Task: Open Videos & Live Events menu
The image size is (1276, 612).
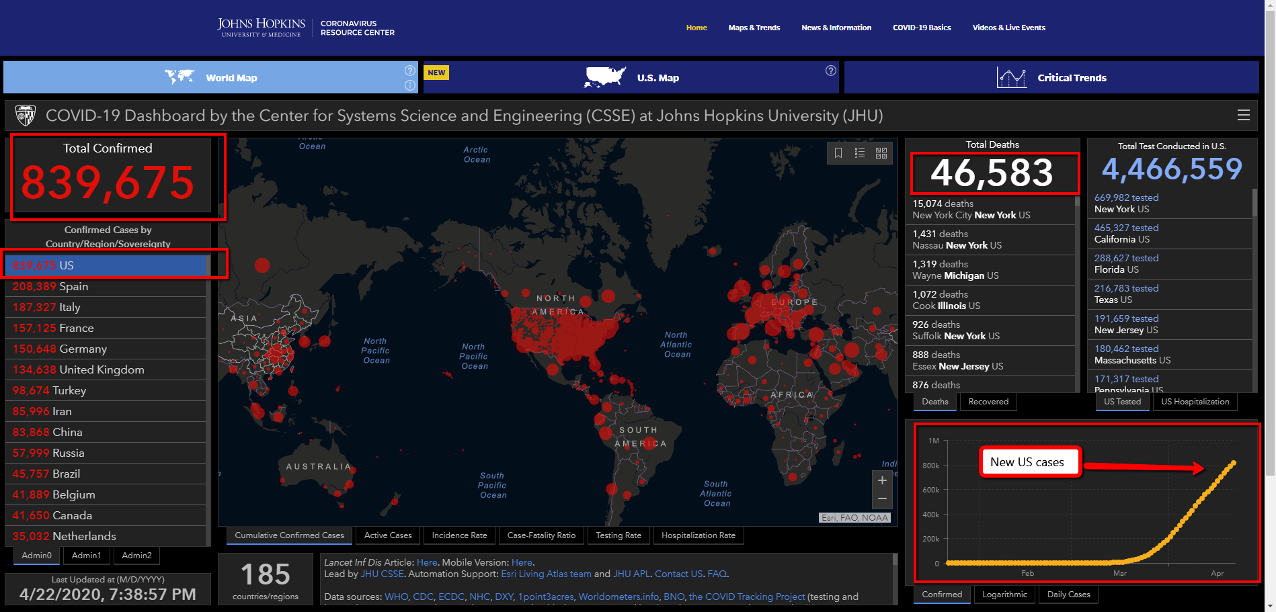Action: [x=1009, y=28]
